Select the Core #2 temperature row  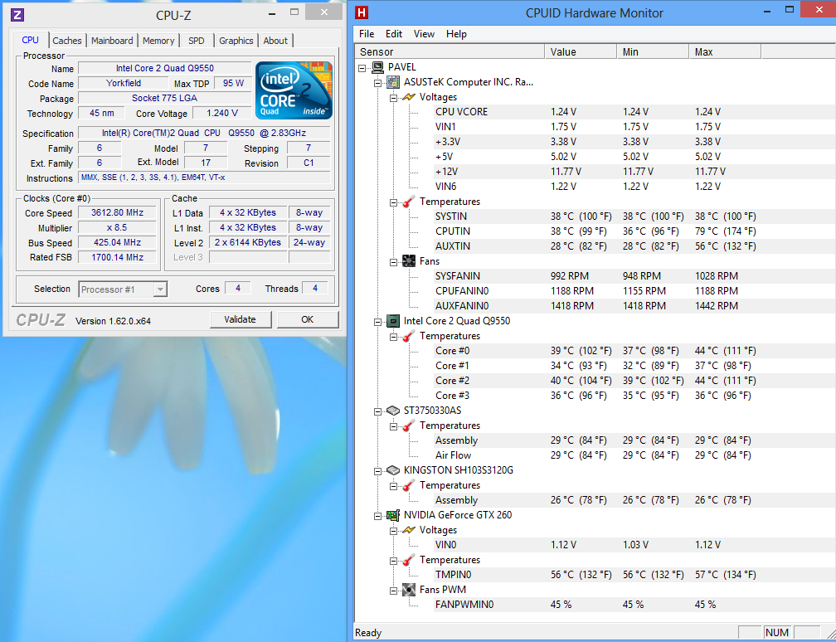pos(634,381)
